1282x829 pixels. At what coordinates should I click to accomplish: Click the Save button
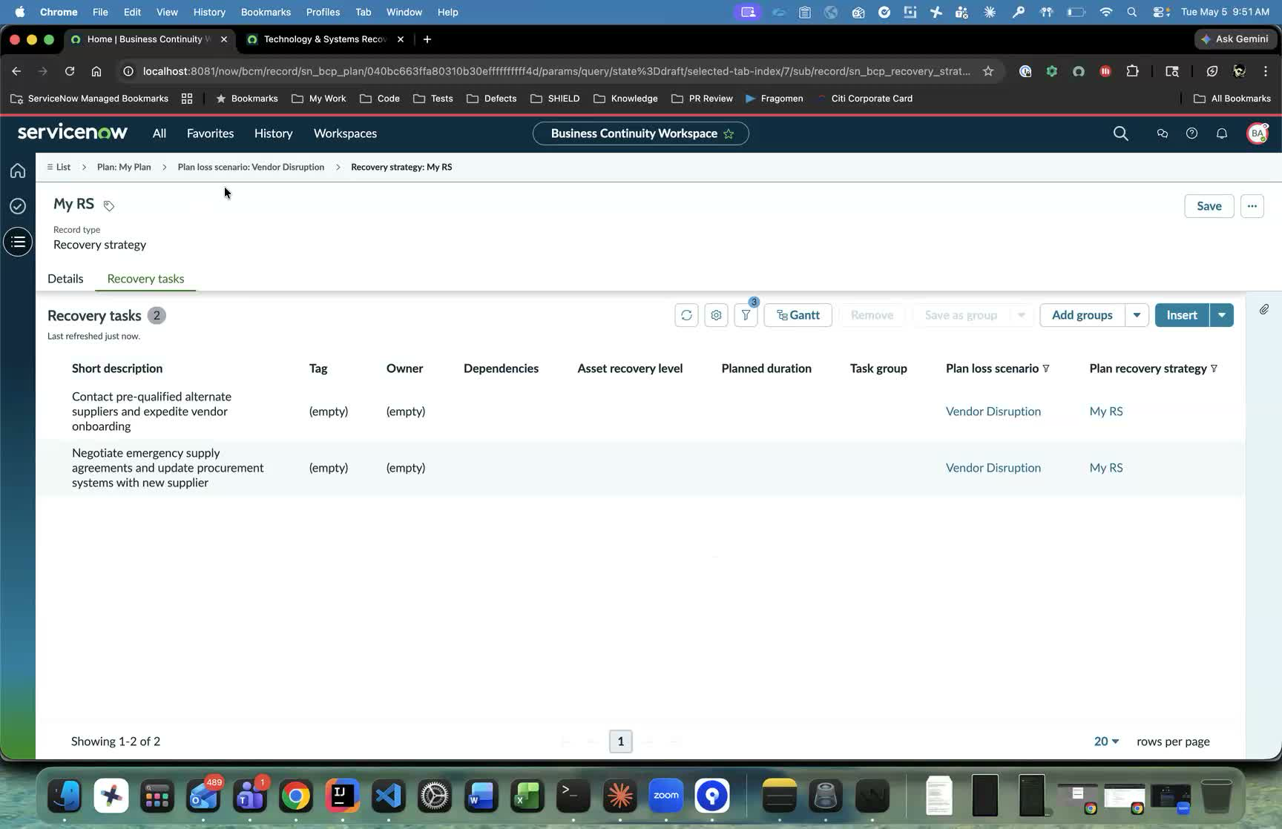pos(1209,206)
